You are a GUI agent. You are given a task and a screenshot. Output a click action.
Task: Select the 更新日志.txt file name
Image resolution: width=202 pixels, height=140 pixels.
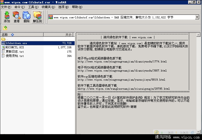click(x=15, y=52)
